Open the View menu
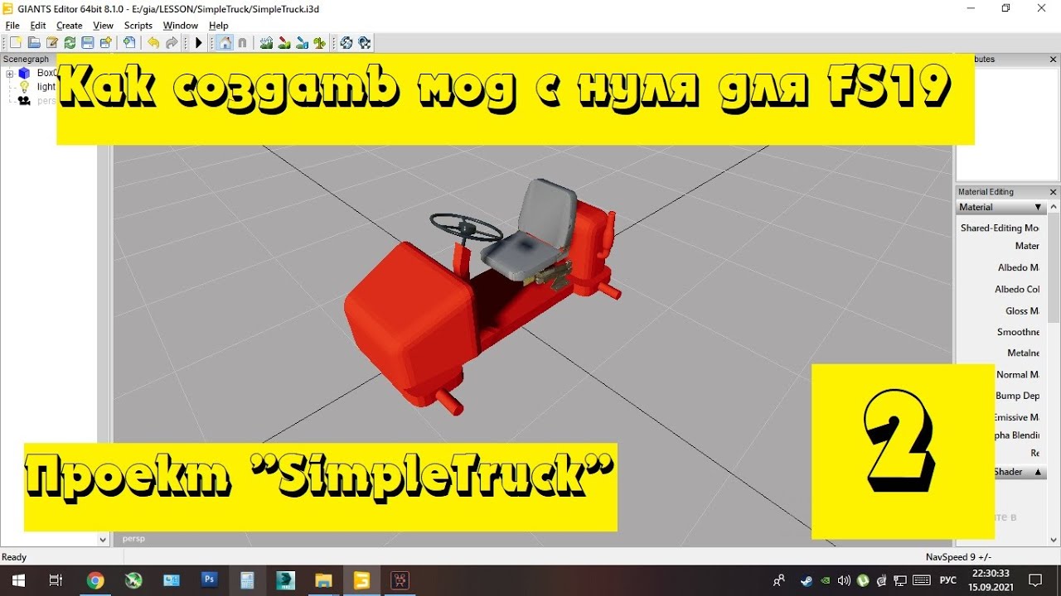Viewport: 1061px width, 596px height. pyautogui.click(x=104, y=26)
